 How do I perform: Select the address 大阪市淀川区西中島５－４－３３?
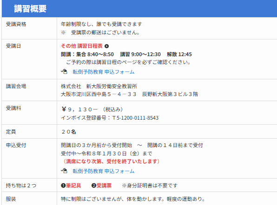click(x=99, y=94)
